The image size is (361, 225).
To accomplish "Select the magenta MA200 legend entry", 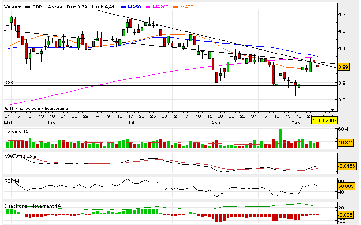I will (157, 7).
